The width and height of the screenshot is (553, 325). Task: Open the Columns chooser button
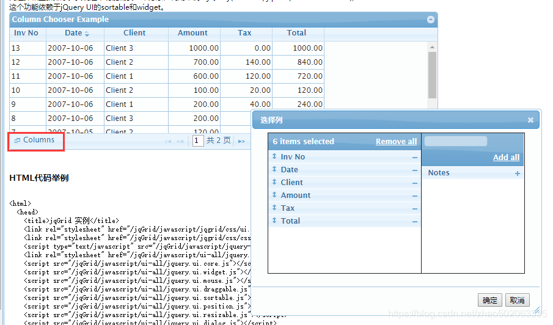pyautogui.click(x=35, y=140)
